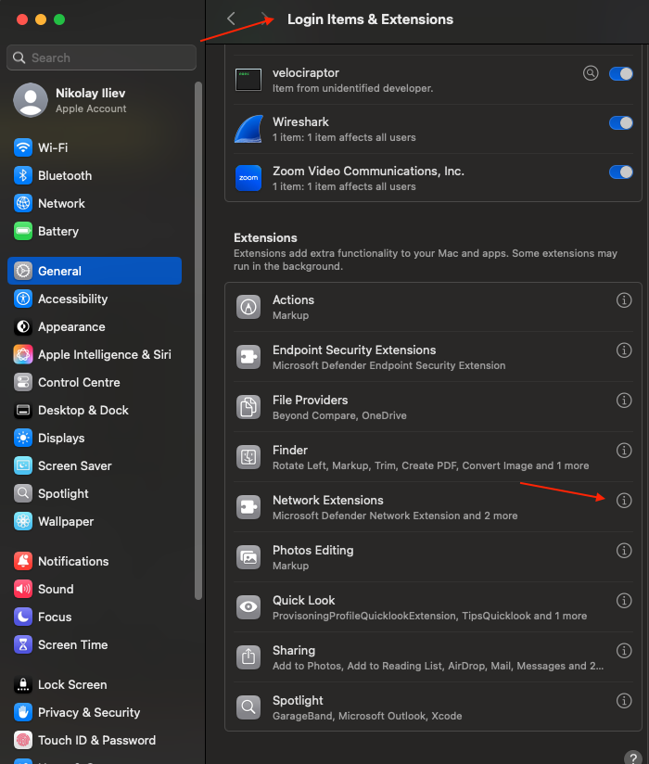This screenshot has width=649, height=764.
Task: Click the Quick Look eye icon
Action: pos(248,607)
